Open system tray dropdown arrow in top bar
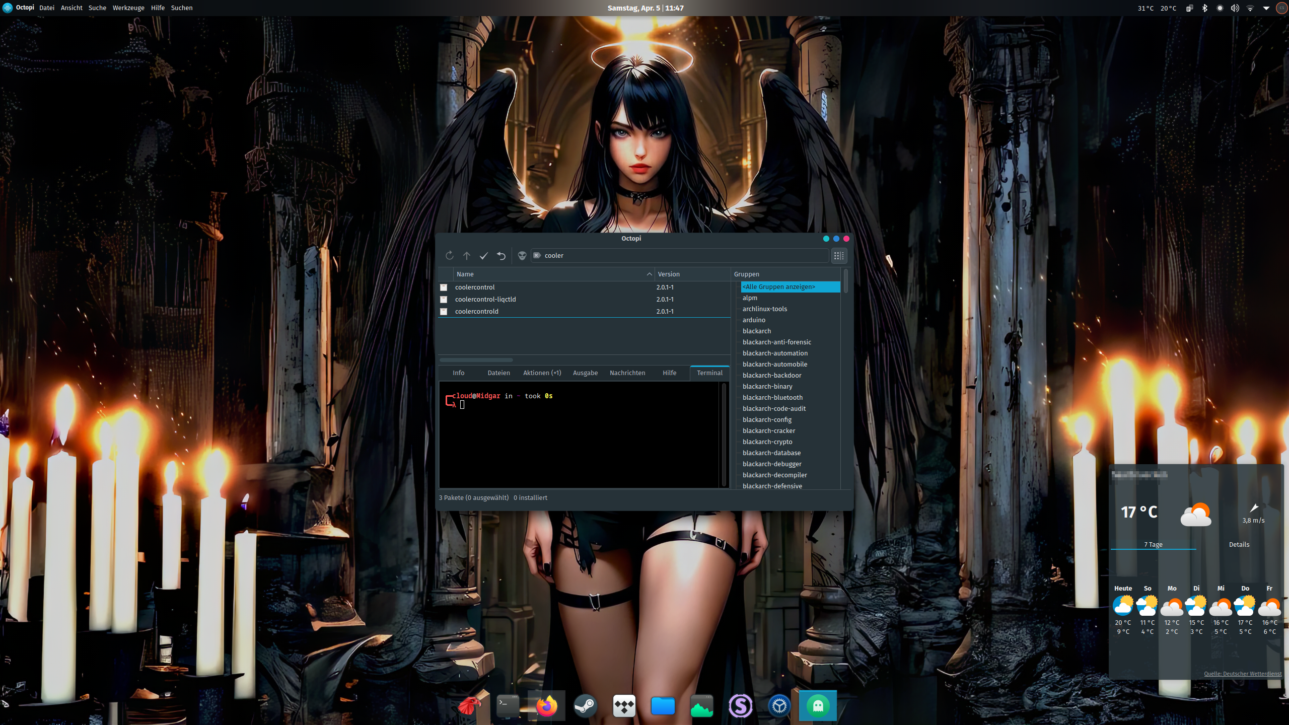1289x725 pixels. point(1266,8)
